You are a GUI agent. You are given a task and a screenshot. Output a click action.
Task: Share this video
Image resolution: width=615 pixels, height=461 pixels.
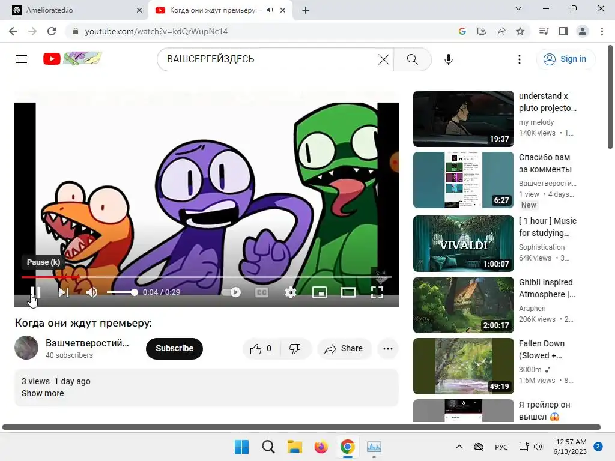[344, 349]
